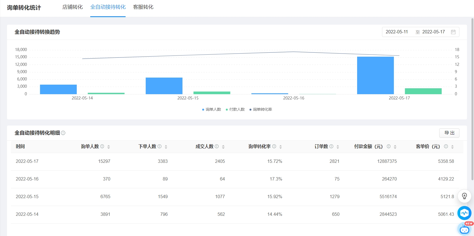The height and width of the screenshot is (236, 474).
Task: Click the 2022-05-17 table row date
Action: click(27, 161)
